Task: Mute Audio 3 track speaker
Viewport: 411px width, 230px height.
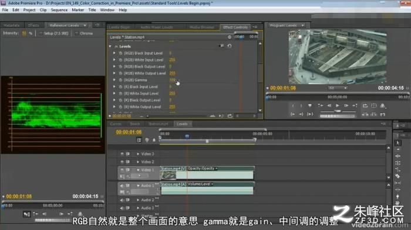Action: pyautogui.click(x=122, y=208)
